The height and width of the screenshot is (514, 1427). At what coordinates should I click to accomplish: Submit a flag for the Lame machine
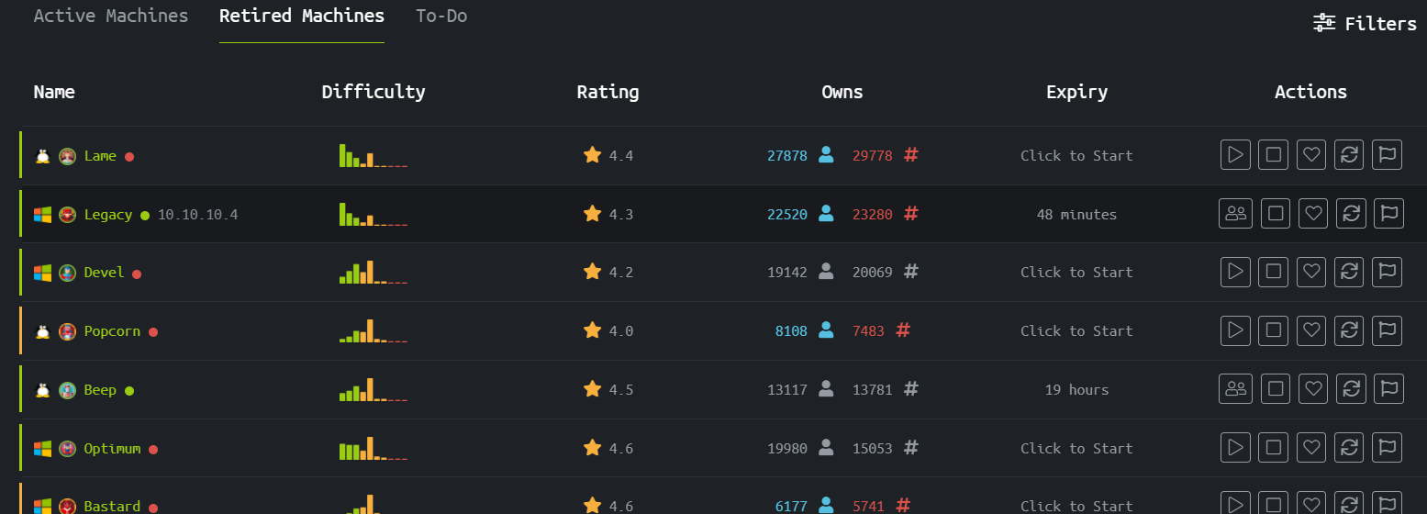(1388, 155)
